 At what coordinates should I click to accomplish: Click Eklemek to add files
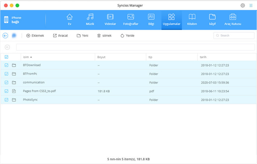[35, 36]
